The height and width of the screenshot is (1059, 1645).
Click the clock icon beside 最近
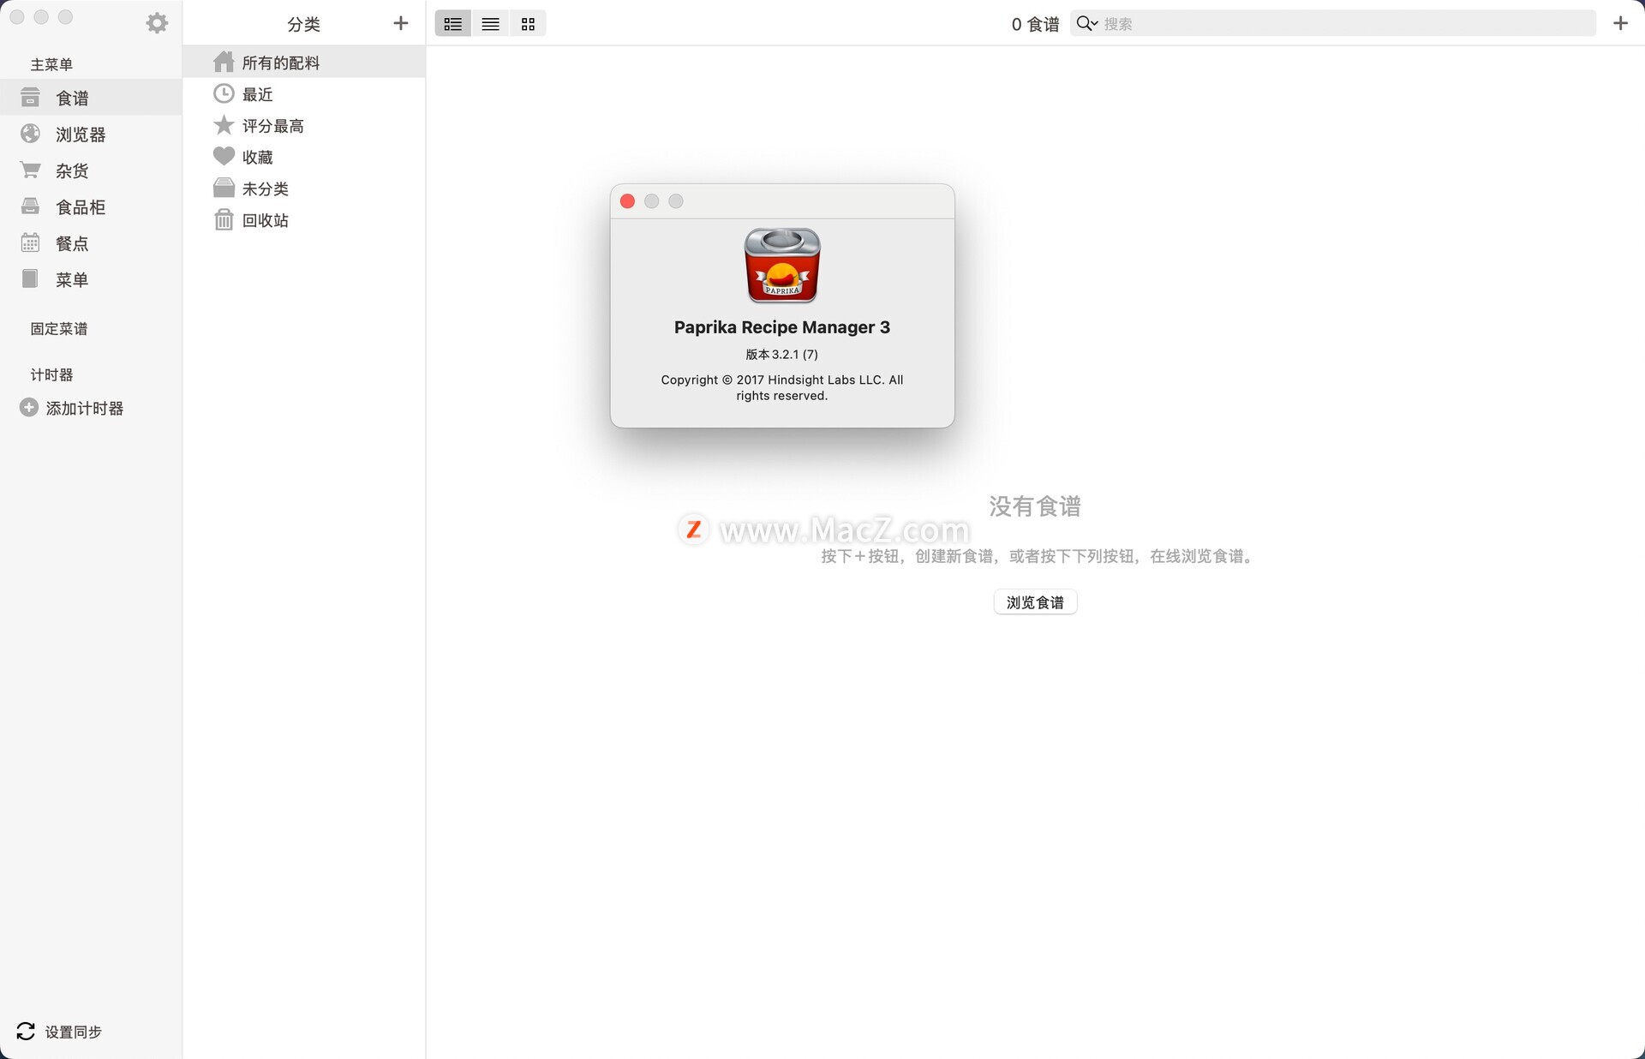[x=224, y=93]
